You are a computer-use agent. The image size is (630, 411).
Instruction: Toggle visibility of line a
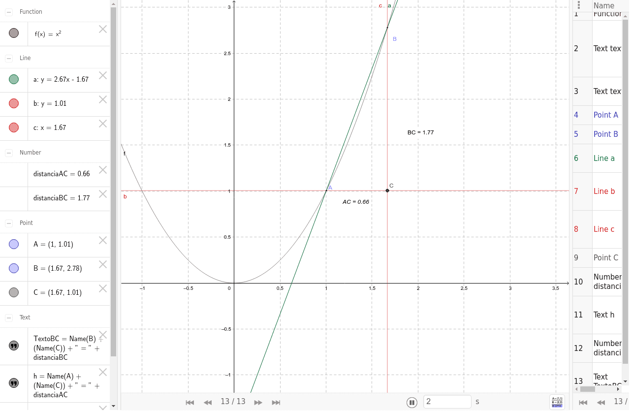point(14,79)
